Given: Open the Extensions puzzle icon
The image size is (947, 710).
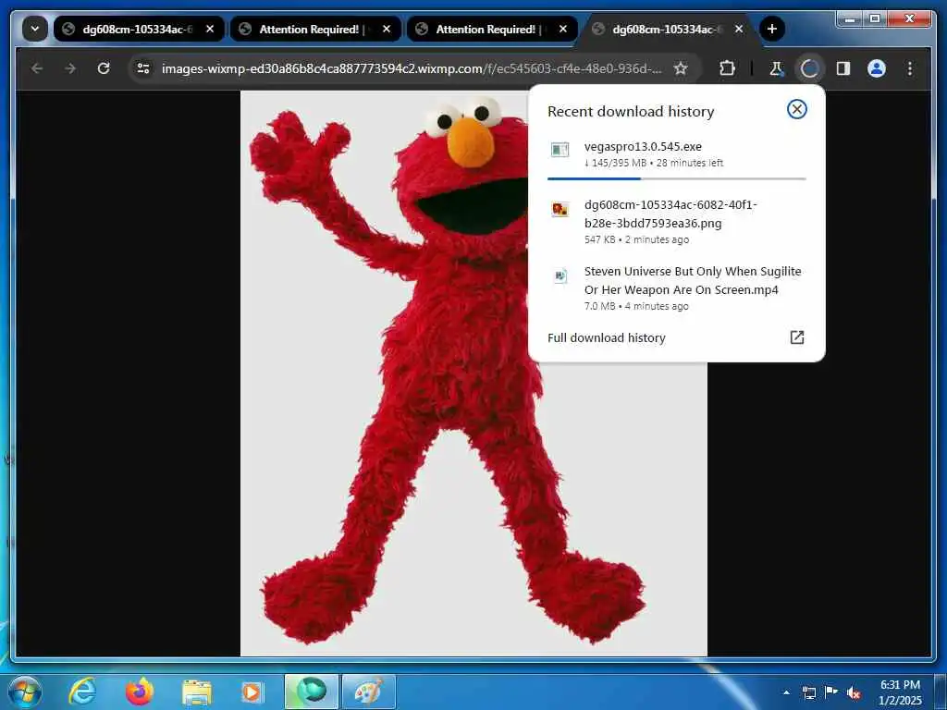Looking at the screenshot, I should click(x=727, y=68).
